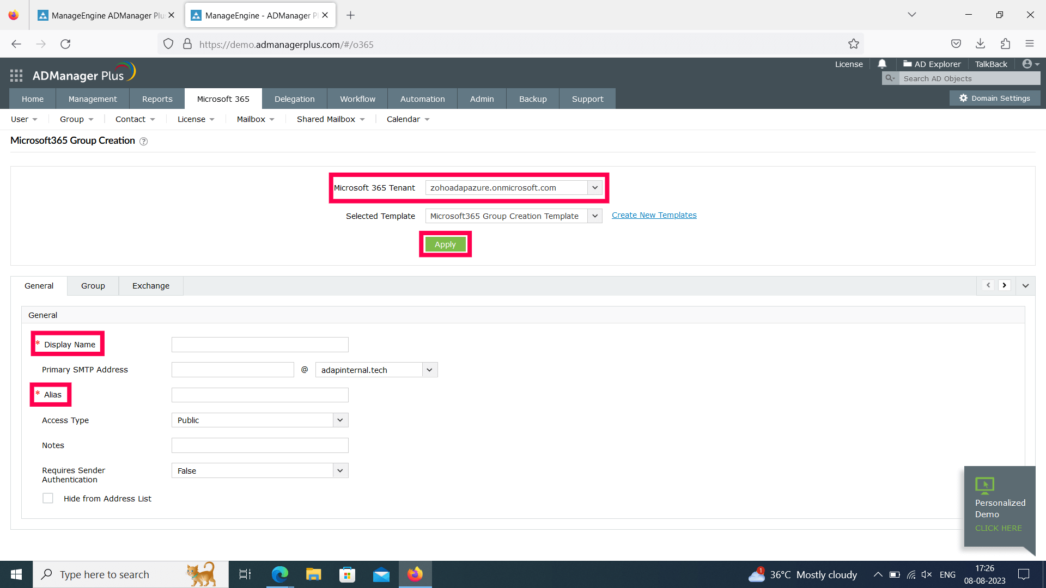Screen dimensions: 1046x588
Task: Open the SMTP domain adapinternal.tech dropdown
Action: (x=429, y=370)
